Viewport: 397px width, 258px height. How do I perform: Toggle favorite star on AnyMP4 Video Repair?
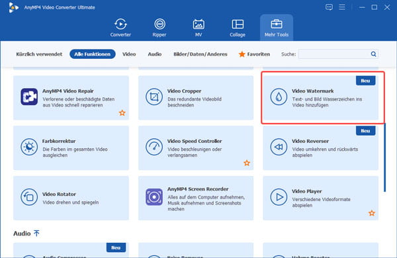pos(122,113)
